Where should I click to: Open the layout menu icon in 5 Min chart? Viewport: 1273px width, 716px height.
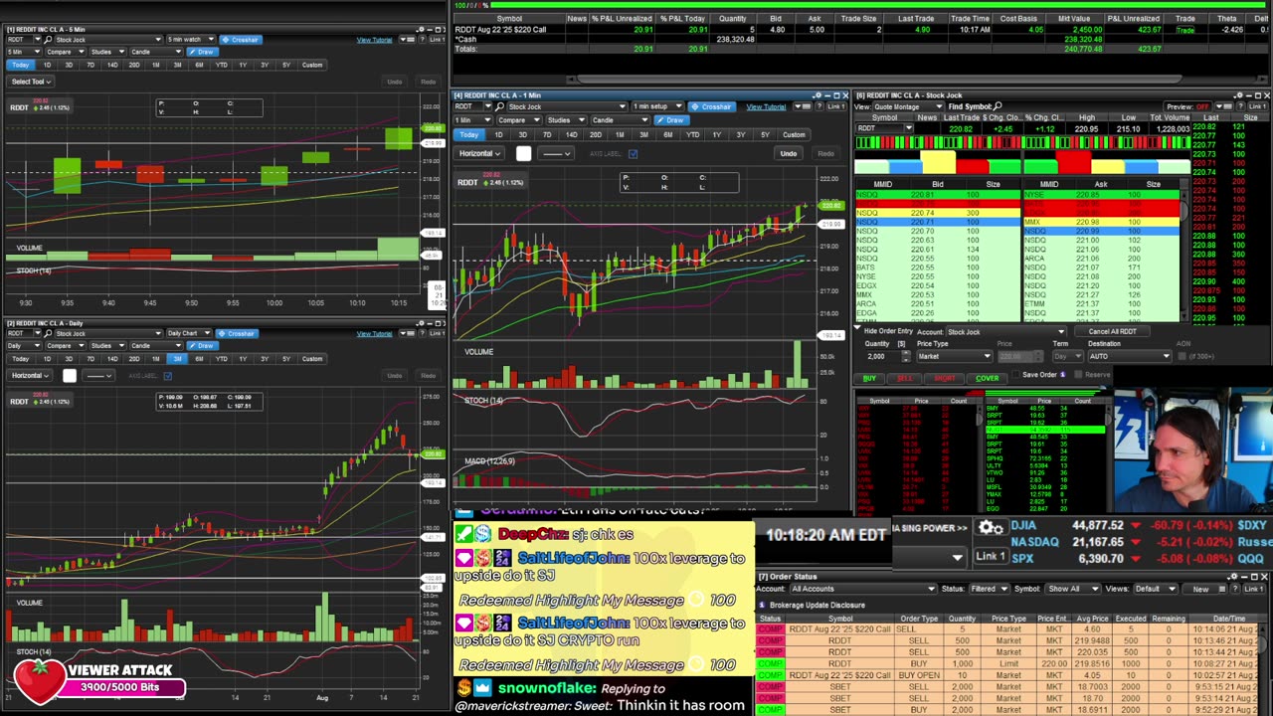click(408, 40)
